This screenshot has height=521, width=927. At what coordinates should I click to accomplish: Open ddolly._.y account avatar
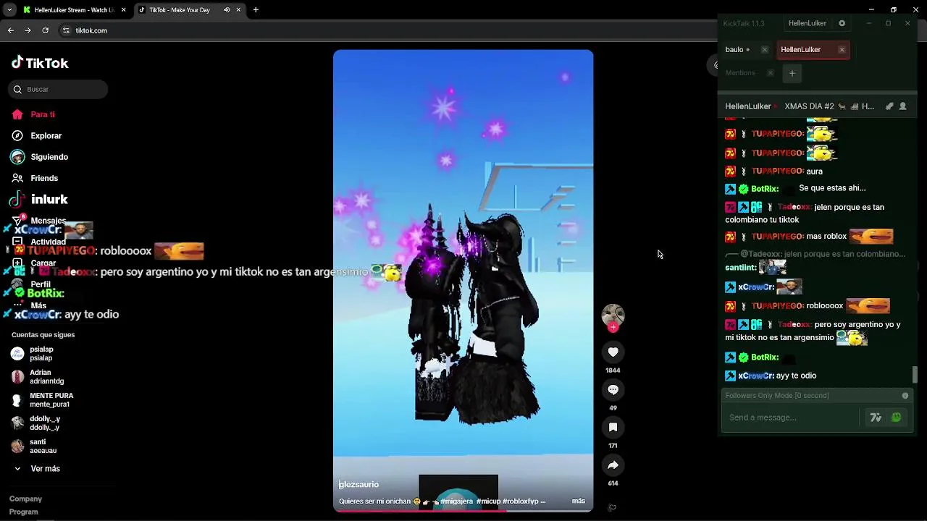tap(17, 423)
